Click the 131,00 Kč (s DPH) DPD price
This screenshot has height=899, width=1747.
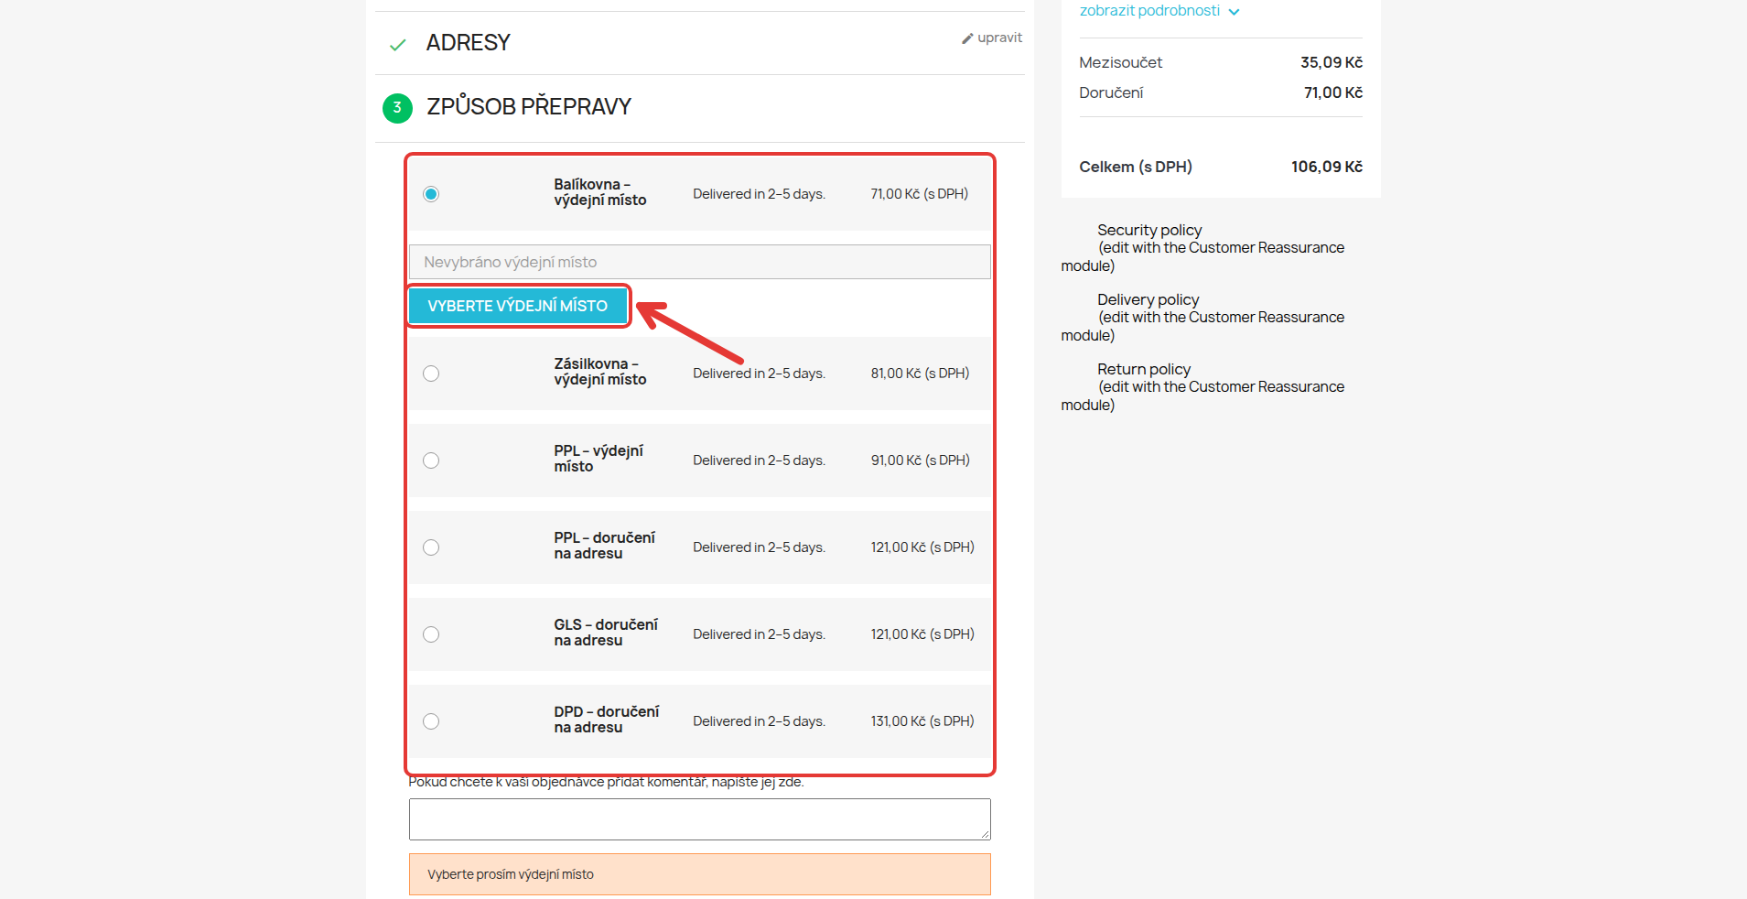922,721
